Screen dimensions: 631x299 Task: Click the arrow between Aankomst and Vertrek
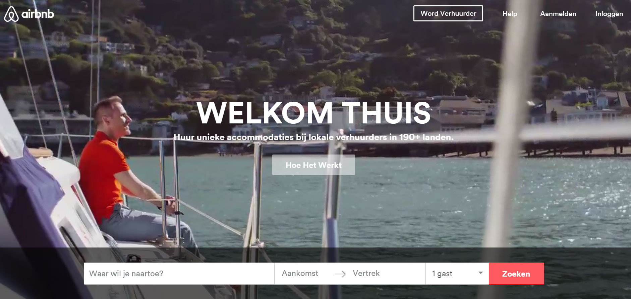(340, 274)
